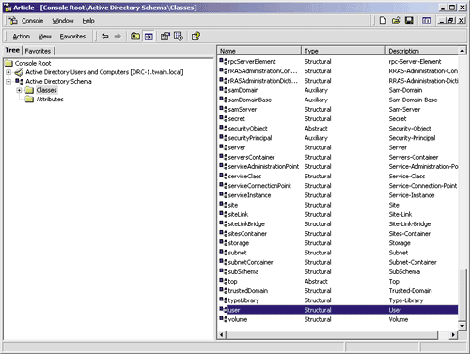Open the Help menu

point(88,21)
